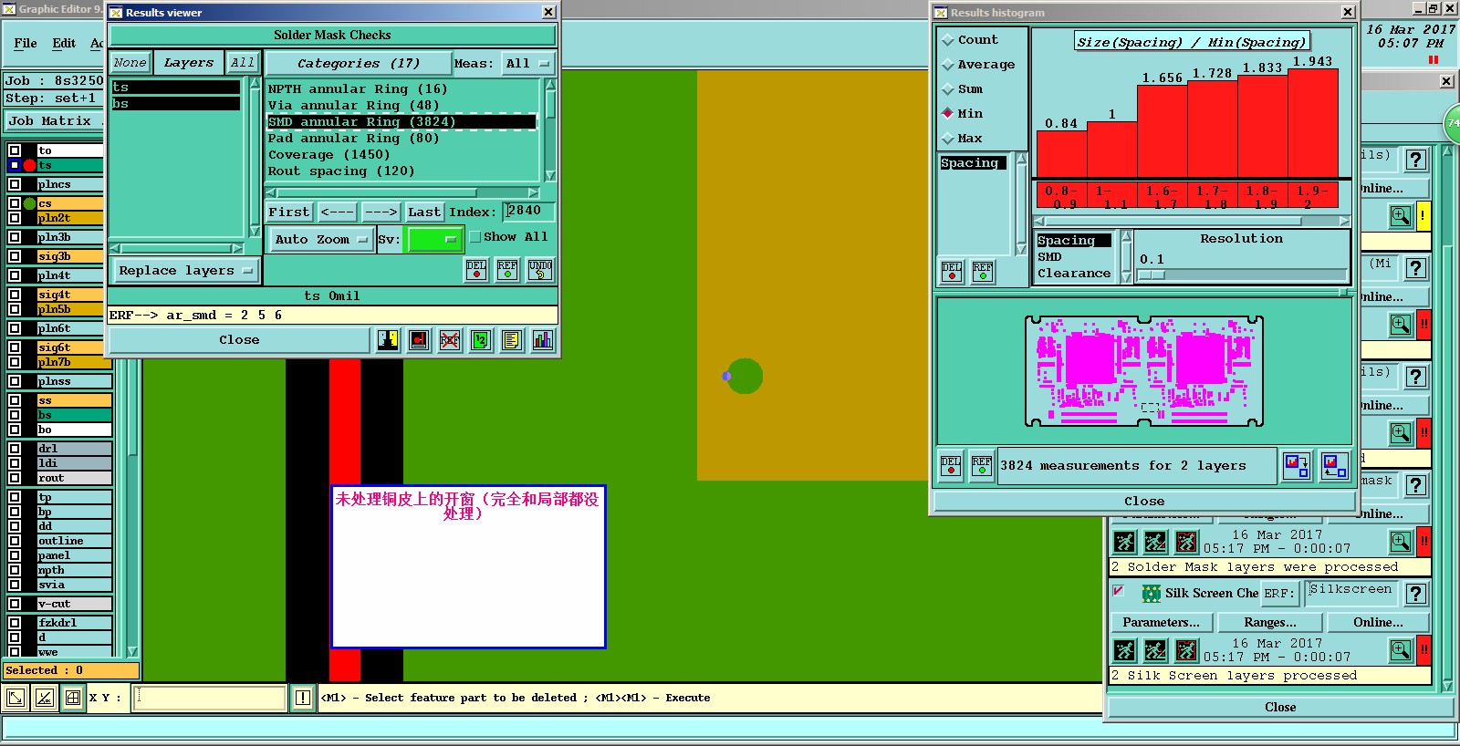Click red !! alert next to Silk Screen magnifier

(1423, 650)
